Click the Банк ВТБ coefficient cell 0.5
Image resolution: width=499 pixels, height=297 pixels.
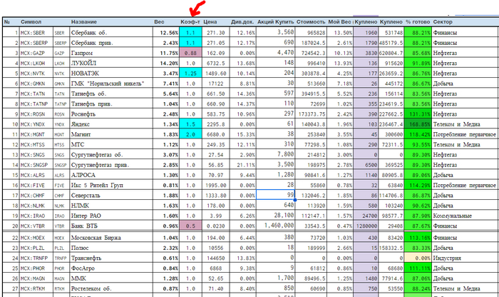pyautogui.click(x=190, y=226)
